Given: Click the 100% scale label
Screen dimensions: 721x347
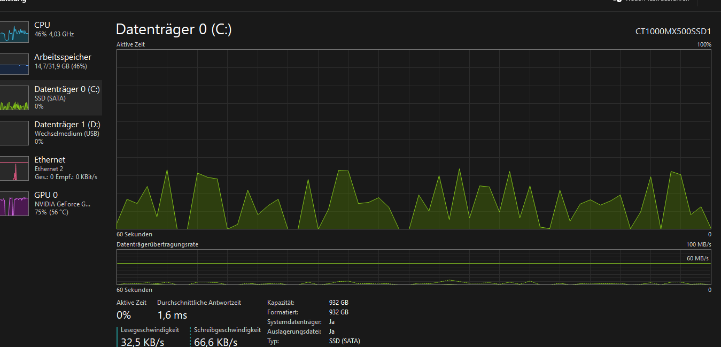Looking at the screenshot, I should coord(704,45).
